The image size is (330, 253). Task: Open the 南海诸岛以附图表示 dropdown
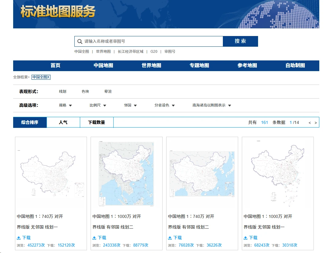(212, 105)
